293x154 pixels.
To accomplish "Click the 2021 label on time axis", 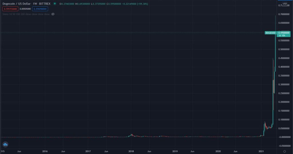I will click(261, 151).
